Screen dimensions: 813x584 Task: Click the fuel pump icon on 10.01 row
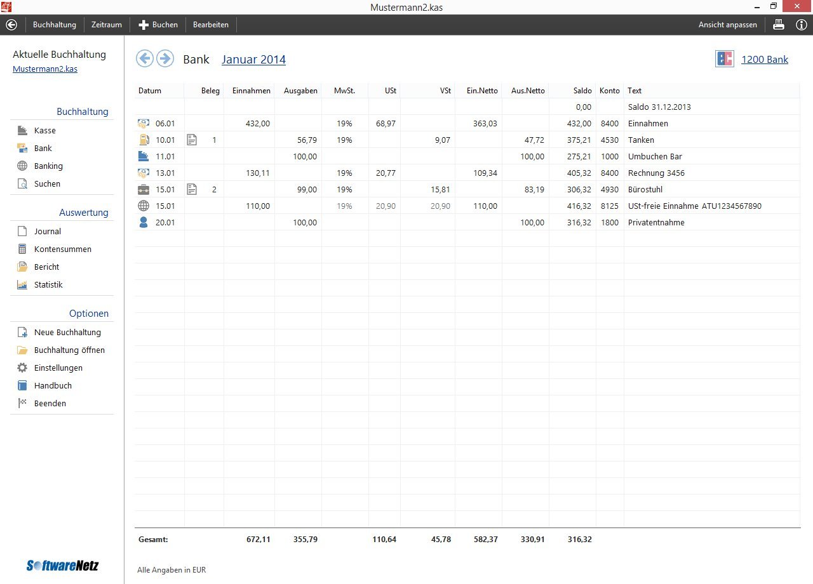(144, 140)
